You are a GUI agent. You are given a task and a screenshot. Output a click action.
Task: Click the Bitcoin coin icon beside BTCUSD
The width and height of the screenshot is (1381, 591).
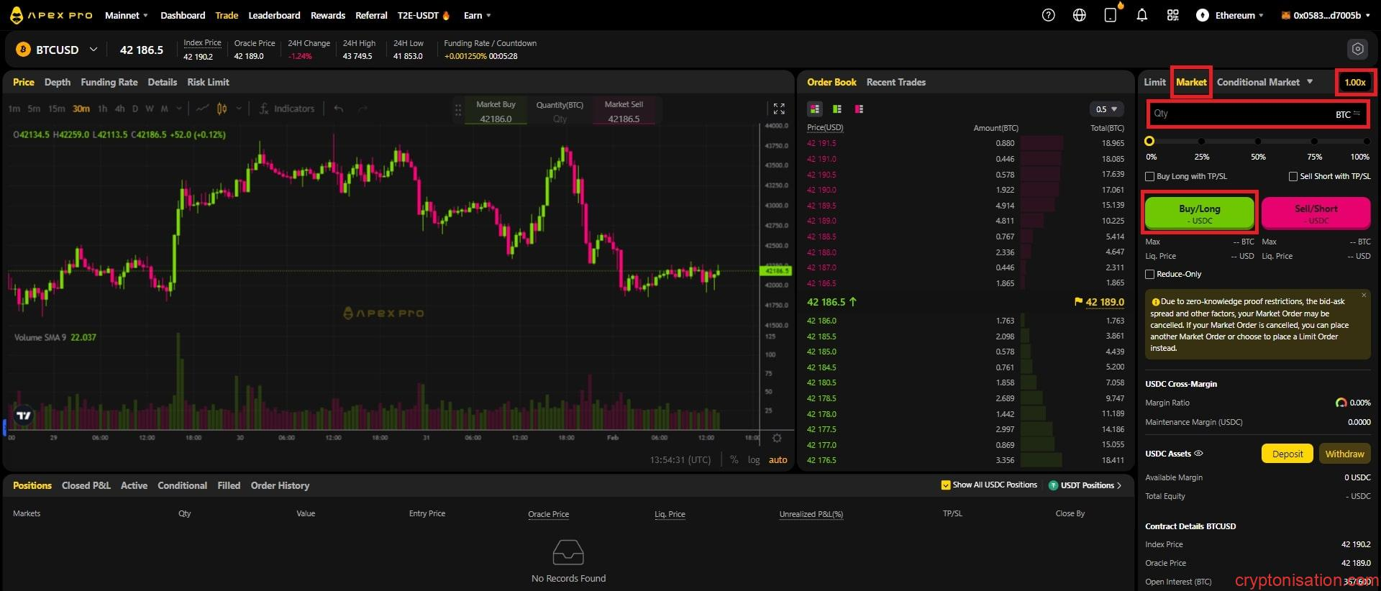23,50
